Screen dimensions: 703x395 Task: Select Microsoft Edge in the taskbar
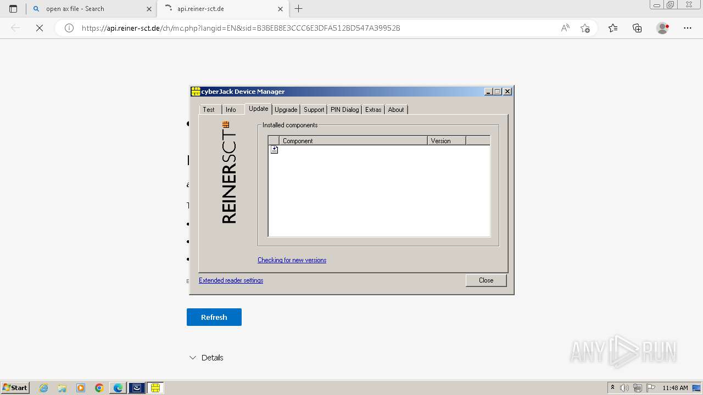pos(118,388)
